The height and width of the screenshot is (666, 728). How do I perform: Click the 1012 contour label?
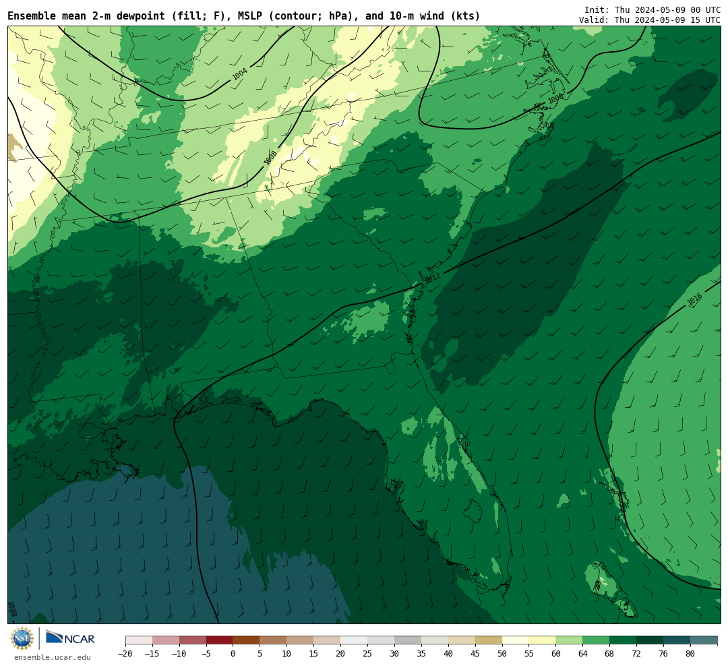click(432, 278)
